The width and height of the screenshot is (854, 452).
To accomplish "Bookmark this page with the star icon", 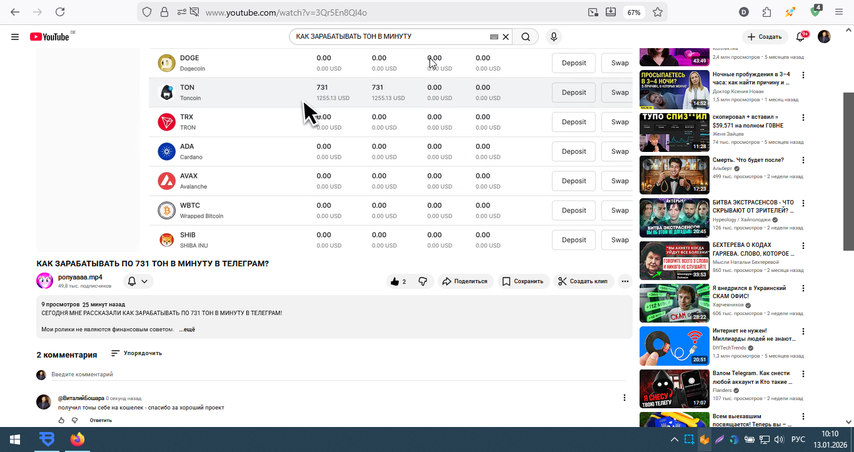I will [x=658, y=12].
